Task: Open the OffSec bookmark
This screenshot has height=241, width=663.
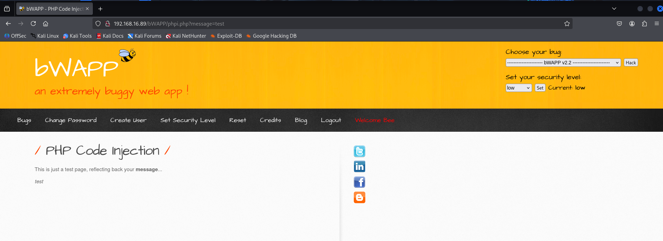Action: click(x=15, y=36)
